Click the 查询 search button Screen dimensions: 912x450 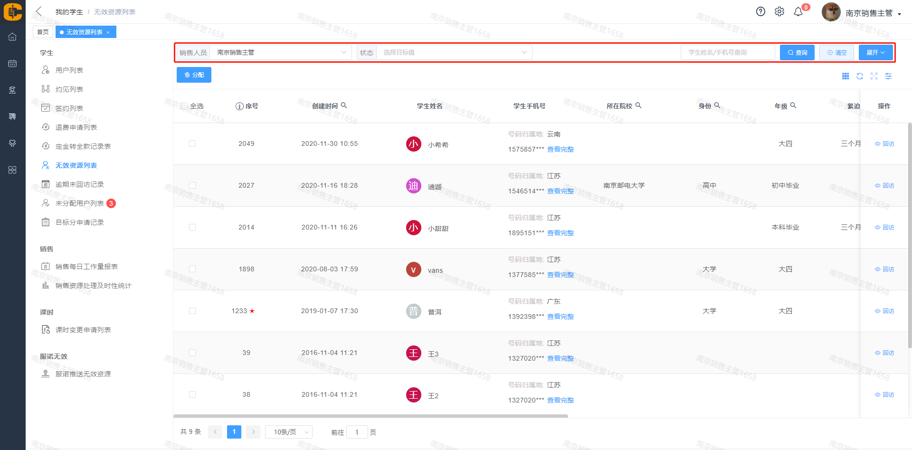point(797,52)
